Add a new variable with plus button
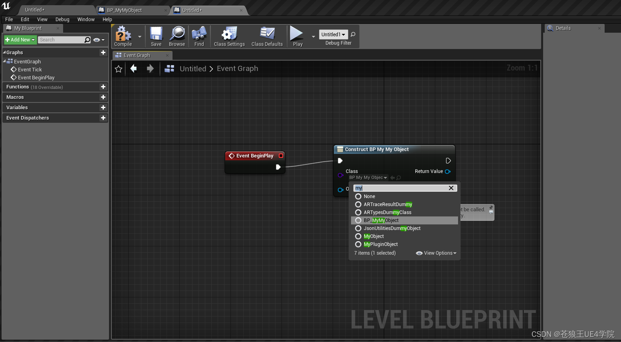This screenshot has height=342, width=621. tap(103, 107)
